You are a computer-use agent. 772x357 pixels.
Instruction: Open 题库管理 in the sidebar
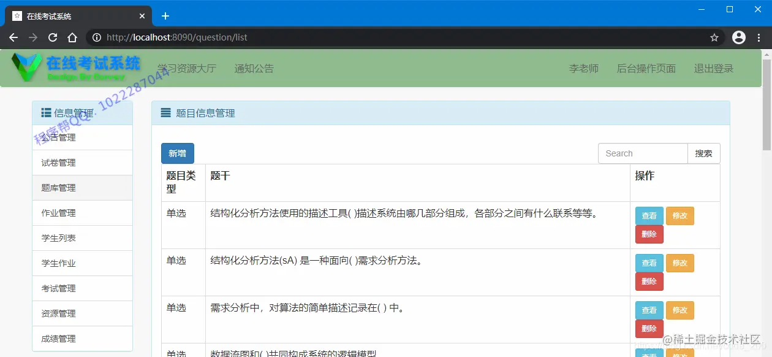tap(58, 188)
